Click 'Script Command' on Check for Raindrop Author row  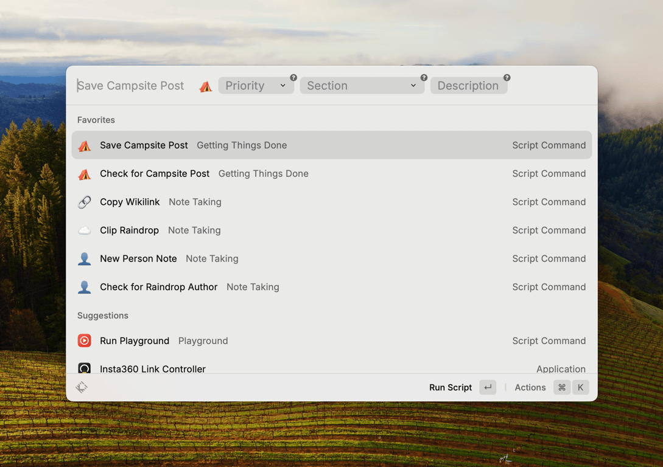549,286
